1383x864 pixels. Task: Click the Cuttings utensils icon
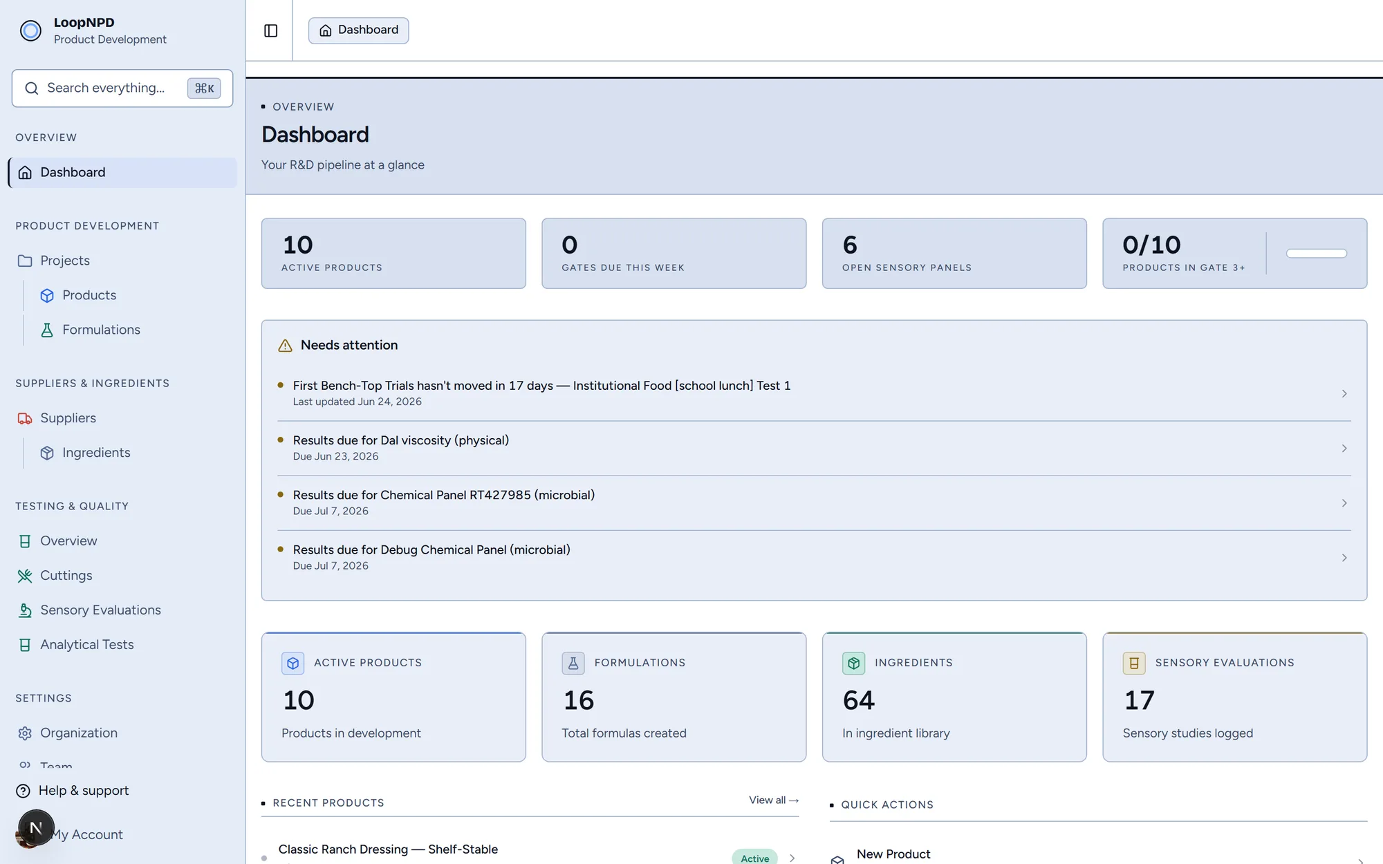(25, 576)
